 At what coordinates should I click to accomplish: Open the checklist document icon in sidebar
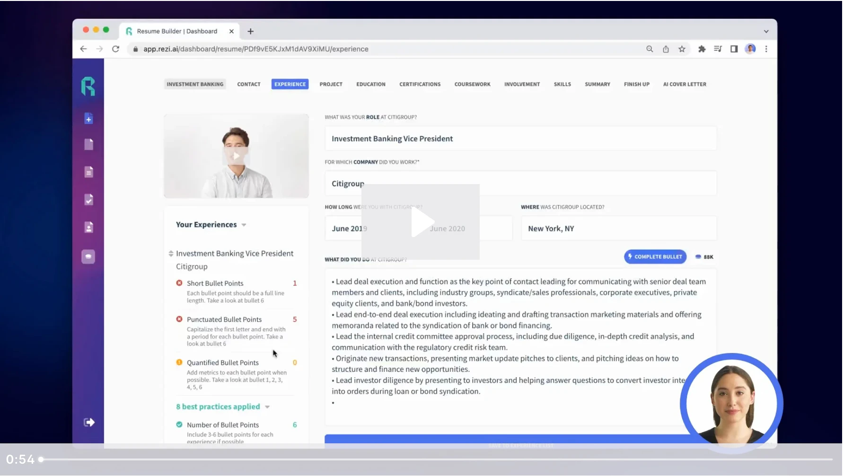coord(88,200)
